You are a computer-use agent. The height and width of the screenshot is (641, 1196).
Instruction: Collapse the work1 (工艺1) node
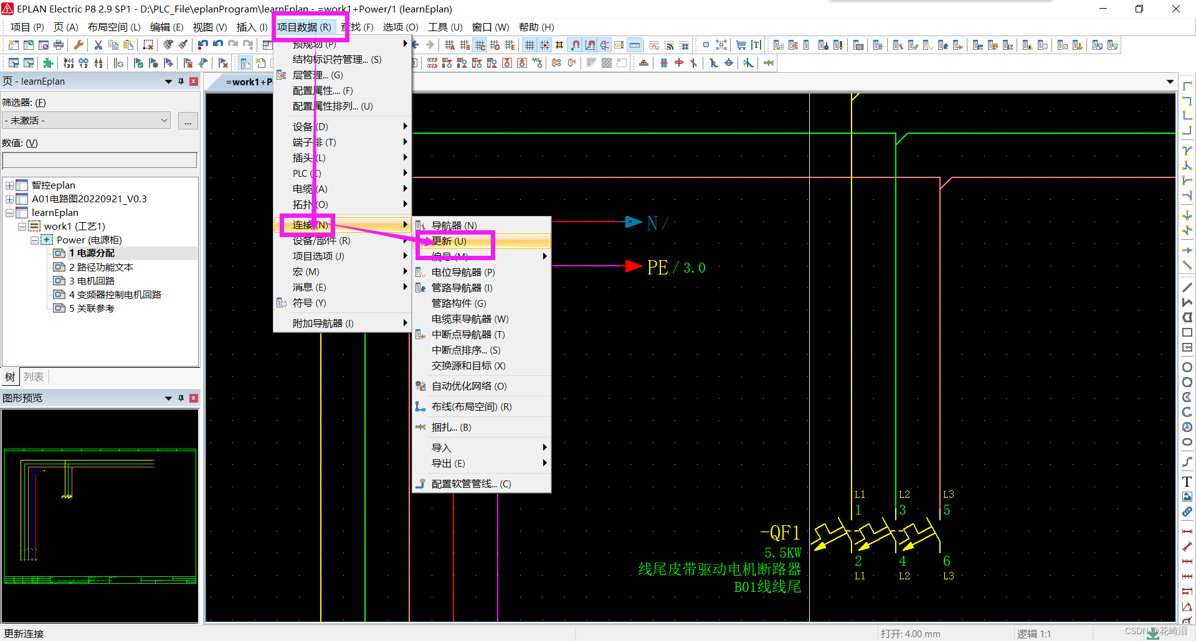coord(22,227)
